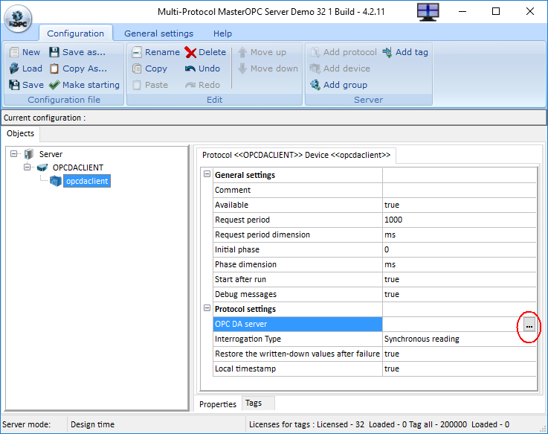Click the Undo arrow icon
The width and height of the screenshot is (548, 434).
coord(190,68)
